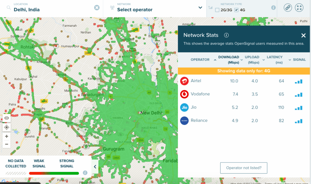Screen dimensions: 311x184
Task: Click the Showing data only for: 4G banner
Action: [244, 71]
